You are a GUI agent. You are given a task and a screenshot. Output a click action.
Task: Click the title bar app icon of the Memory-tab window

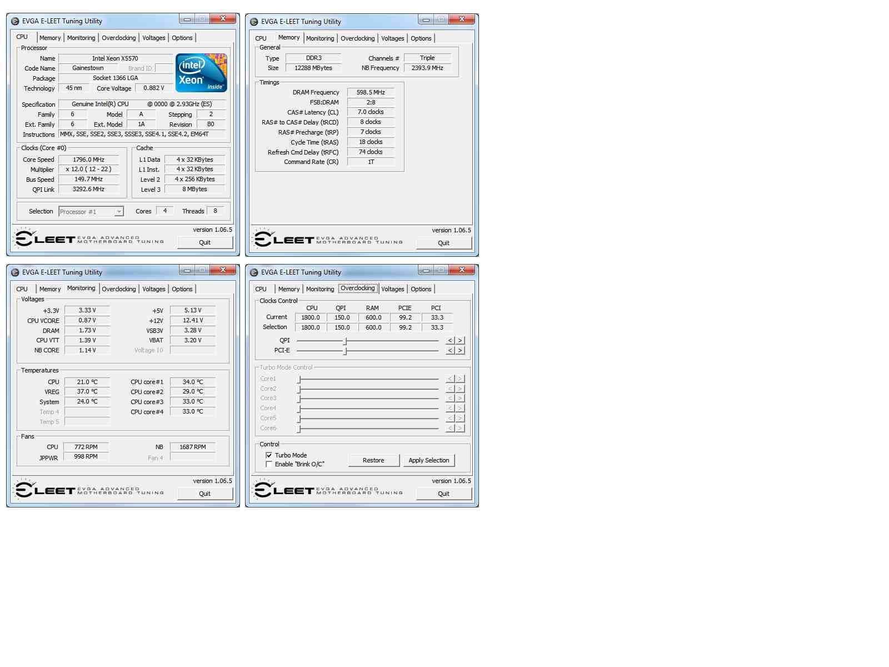click(x=254, y=22)
